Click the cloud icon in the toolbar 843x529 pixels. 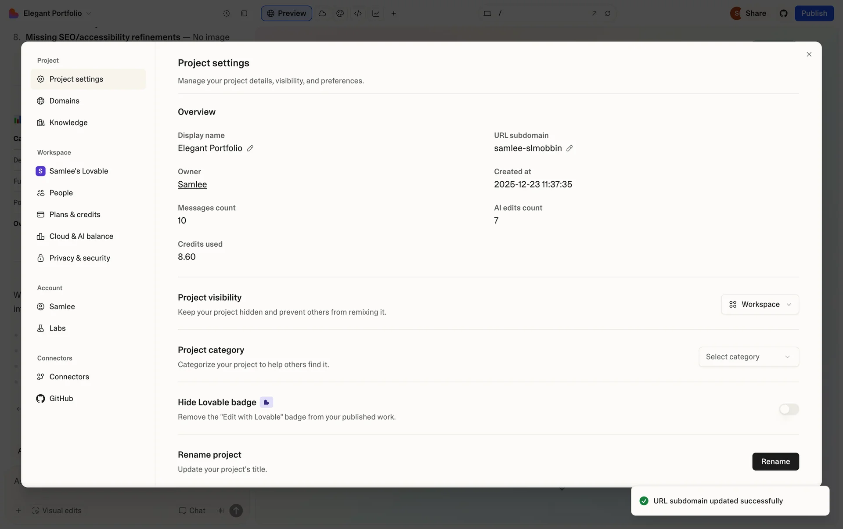(322, 13)
